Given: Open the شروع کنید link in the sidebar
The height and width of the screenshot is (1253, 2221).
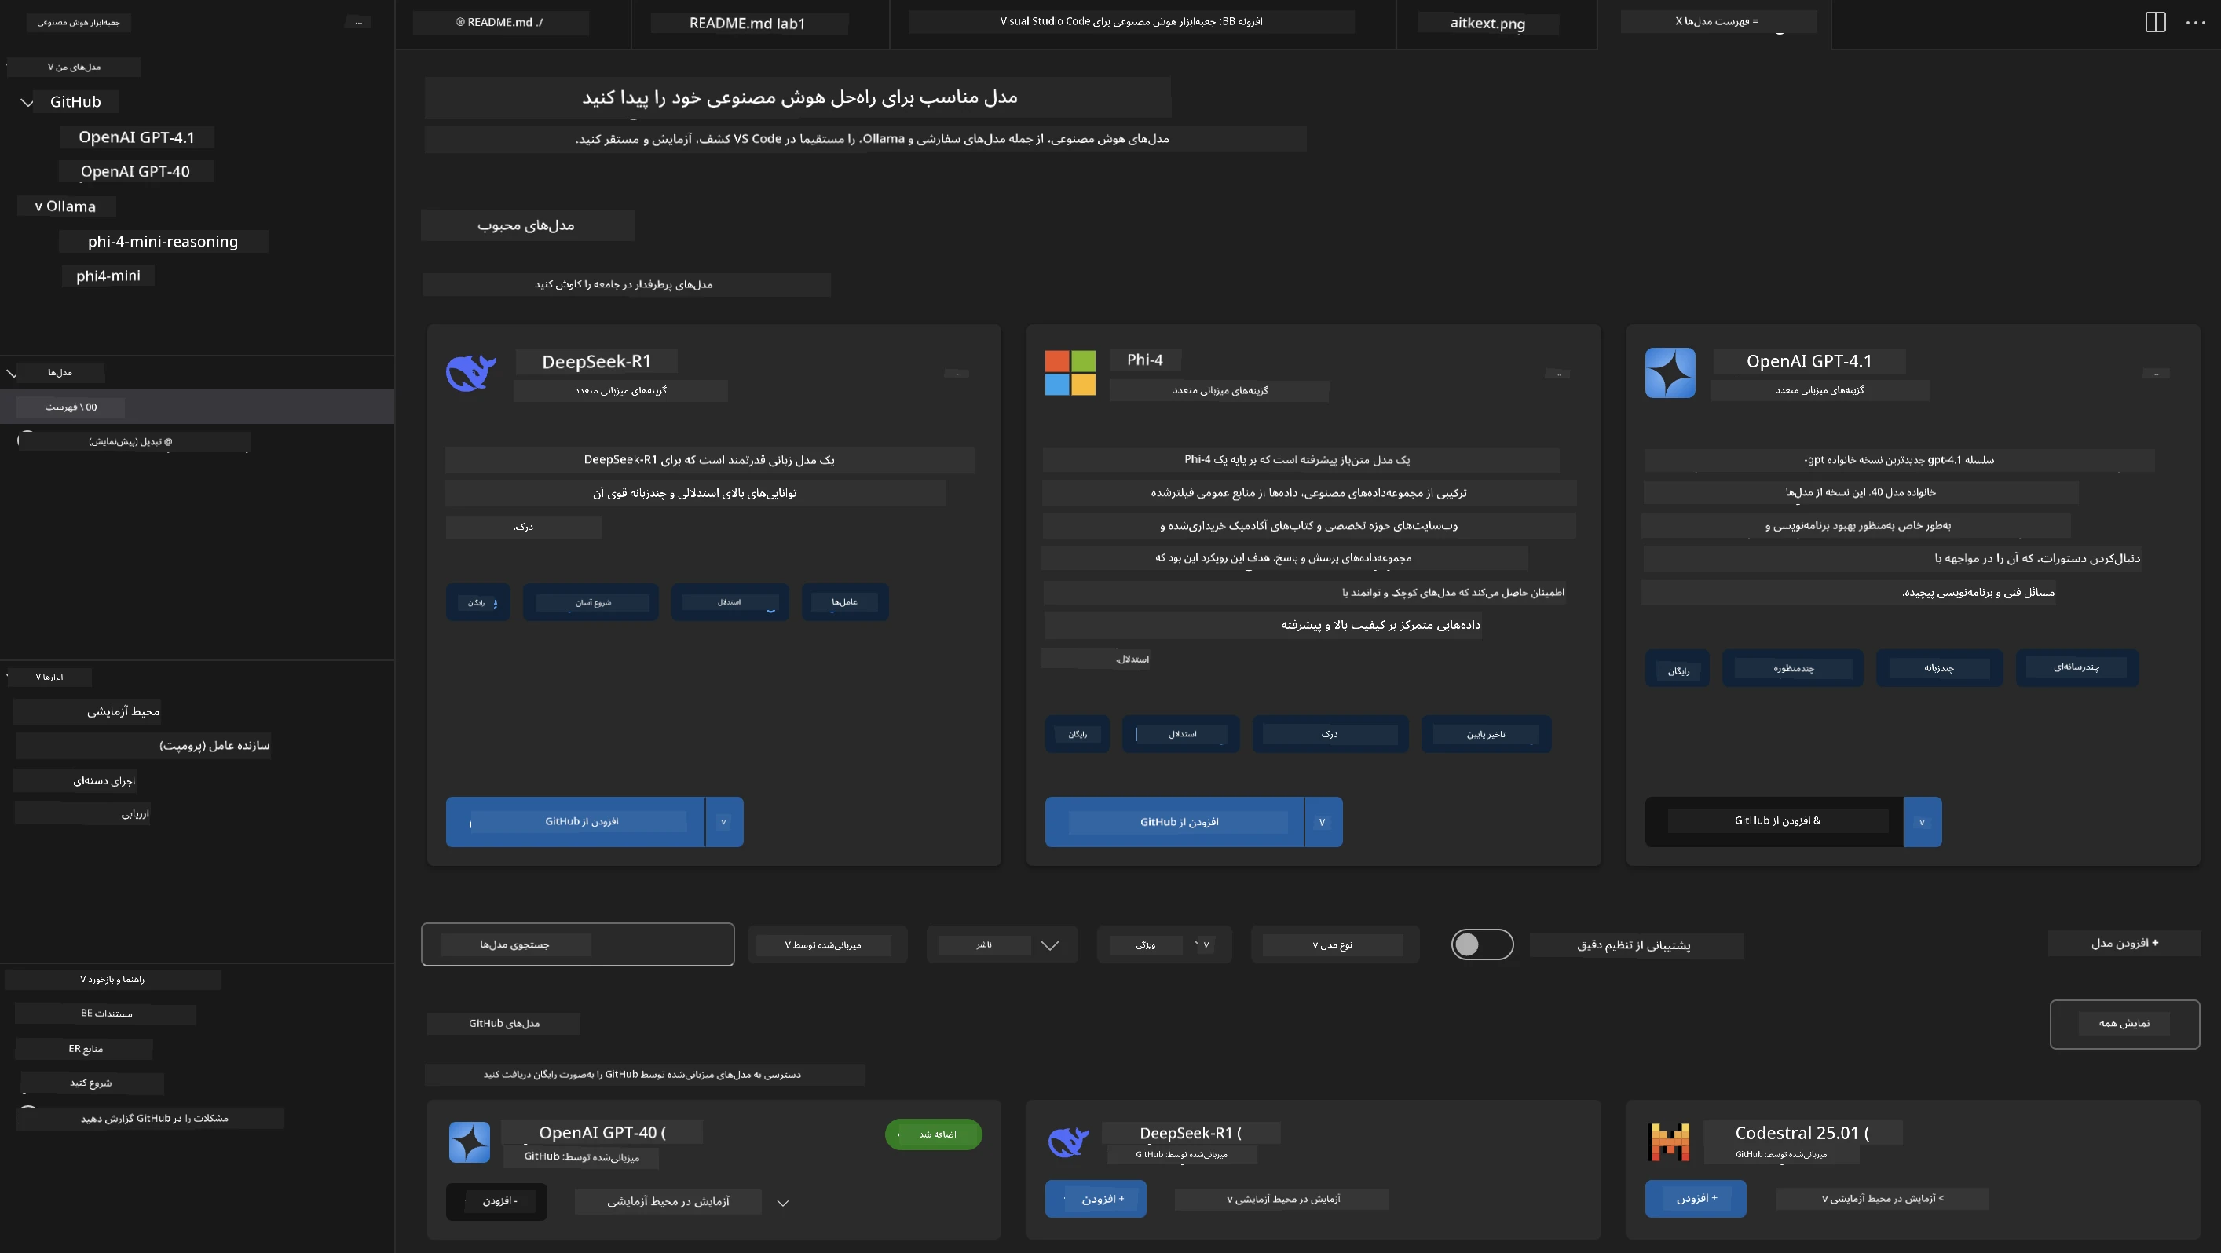Looking at the screenshot, I should [90, 1084].
